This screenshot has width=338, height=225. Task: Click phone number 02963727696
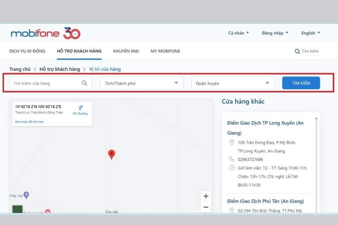coord(250,159)
